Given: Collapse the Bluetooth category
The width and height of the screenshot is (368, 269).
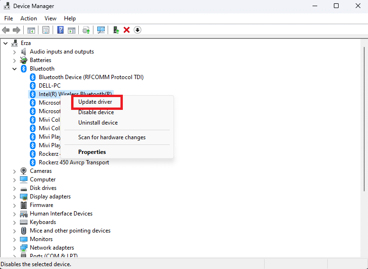Looking at the screenshot, I should (x=15, y=69).
